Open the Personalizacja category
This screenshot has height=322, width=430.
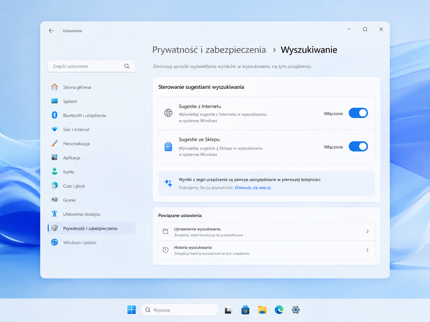91,144
